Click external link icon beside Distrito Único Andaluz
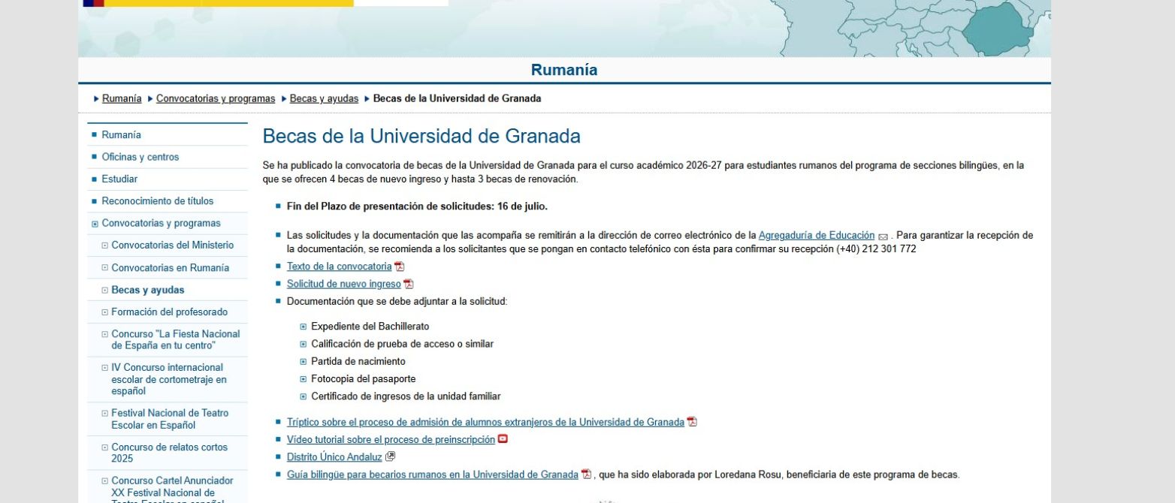This screenshot has height=503, width=1175. 390,456
